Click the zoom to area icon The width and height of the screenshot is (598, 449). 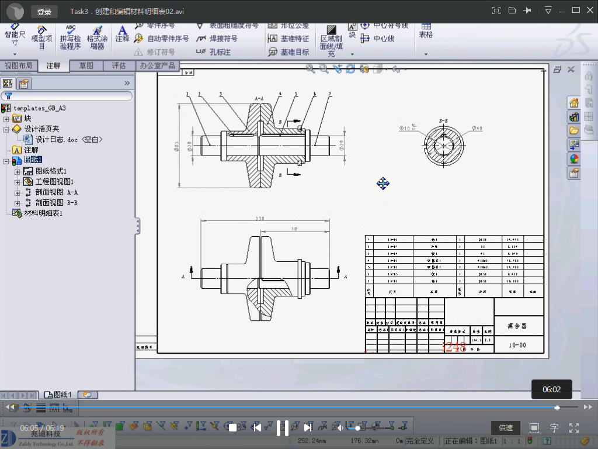(324, 69)
